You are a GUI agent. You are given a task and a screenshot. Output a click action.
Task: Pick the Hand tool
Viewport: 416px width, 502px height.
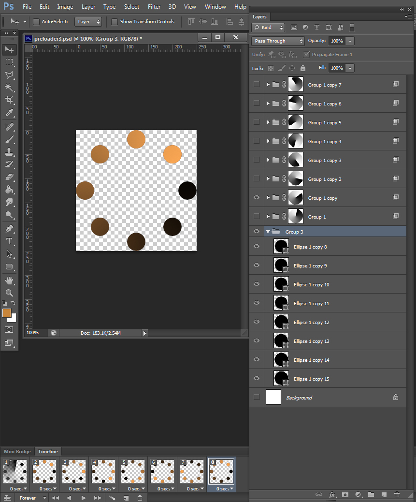pos(9,281)
